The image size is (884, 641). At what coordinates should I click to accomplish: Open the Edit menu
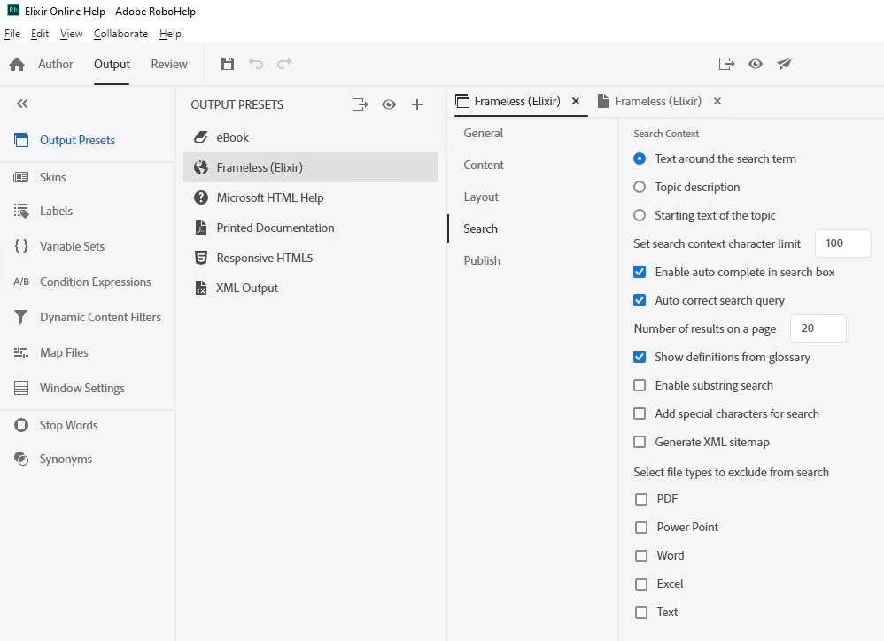pos(40,34)
